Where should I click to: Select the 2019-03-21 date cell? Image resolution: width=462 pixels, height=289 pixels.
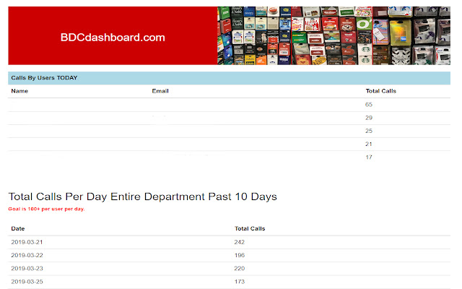click(x=27, y=242)
